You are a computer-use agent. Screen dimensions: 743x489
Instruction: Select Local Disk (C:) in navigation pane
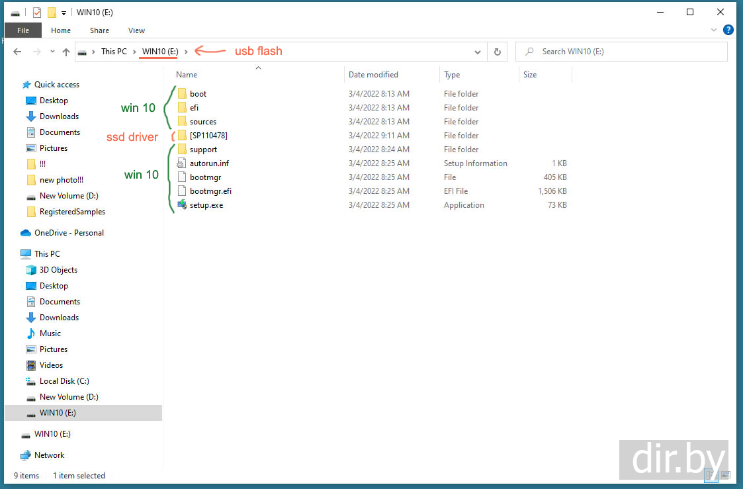[64, 381]
